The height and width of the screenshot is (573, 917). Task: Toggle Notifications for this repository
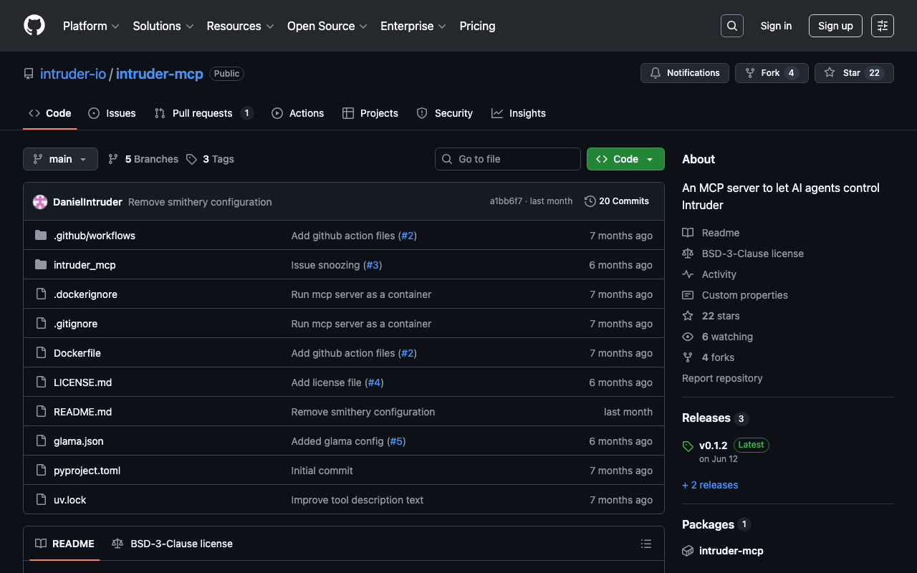(x=685, y=73)
